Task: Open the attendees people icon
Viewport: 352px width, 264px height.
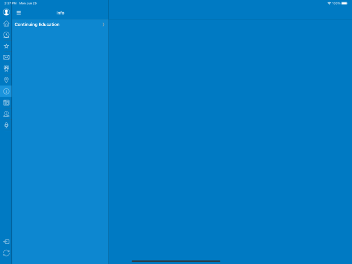Action: 6,114
